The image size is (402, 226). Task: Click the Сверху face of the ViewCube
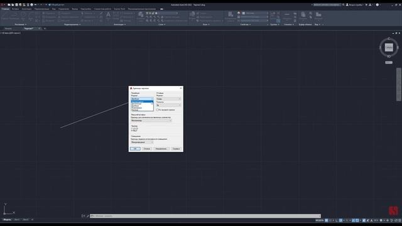[389, 48]
